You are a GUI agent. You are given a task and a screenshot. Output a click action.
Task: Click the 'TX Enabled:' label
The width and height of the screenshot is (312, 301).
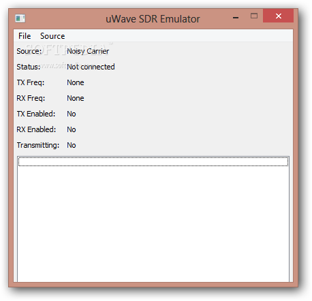[36, 114]
